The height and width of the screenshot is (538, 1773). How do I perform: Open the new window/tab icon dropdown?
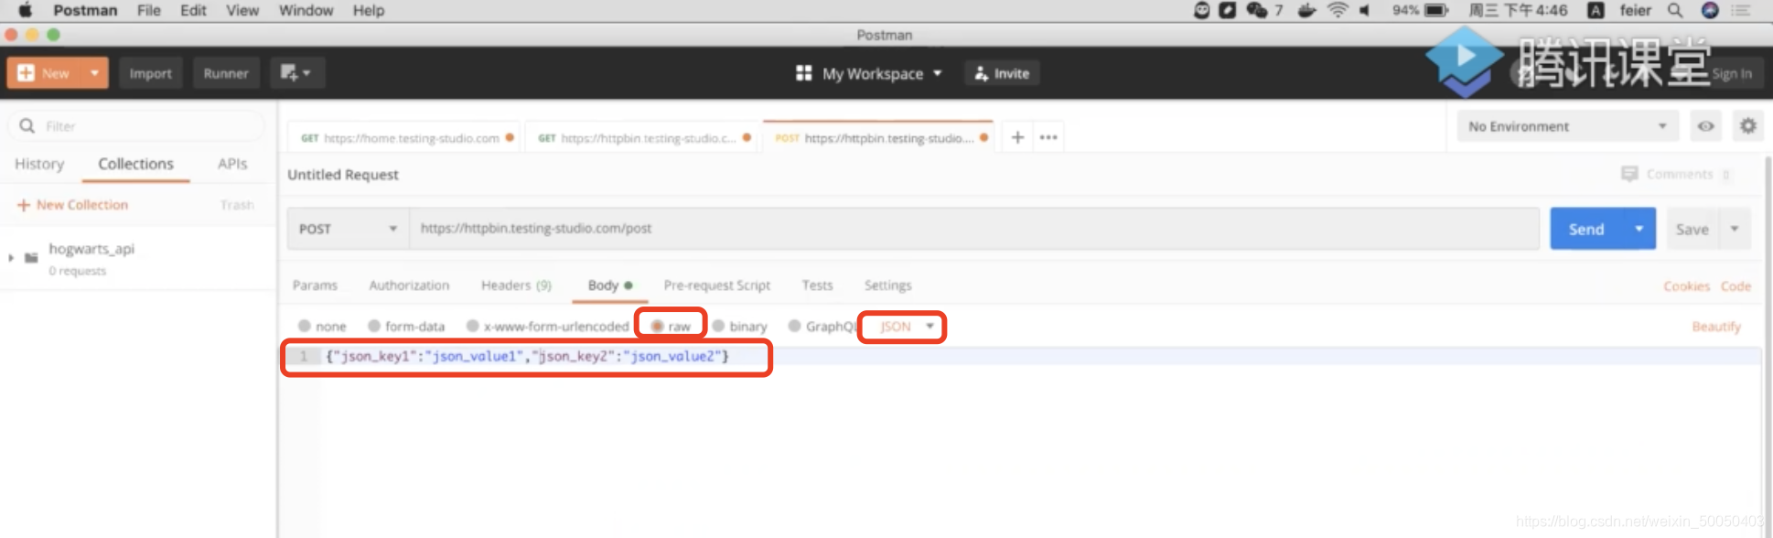click(x=296, y=73)
